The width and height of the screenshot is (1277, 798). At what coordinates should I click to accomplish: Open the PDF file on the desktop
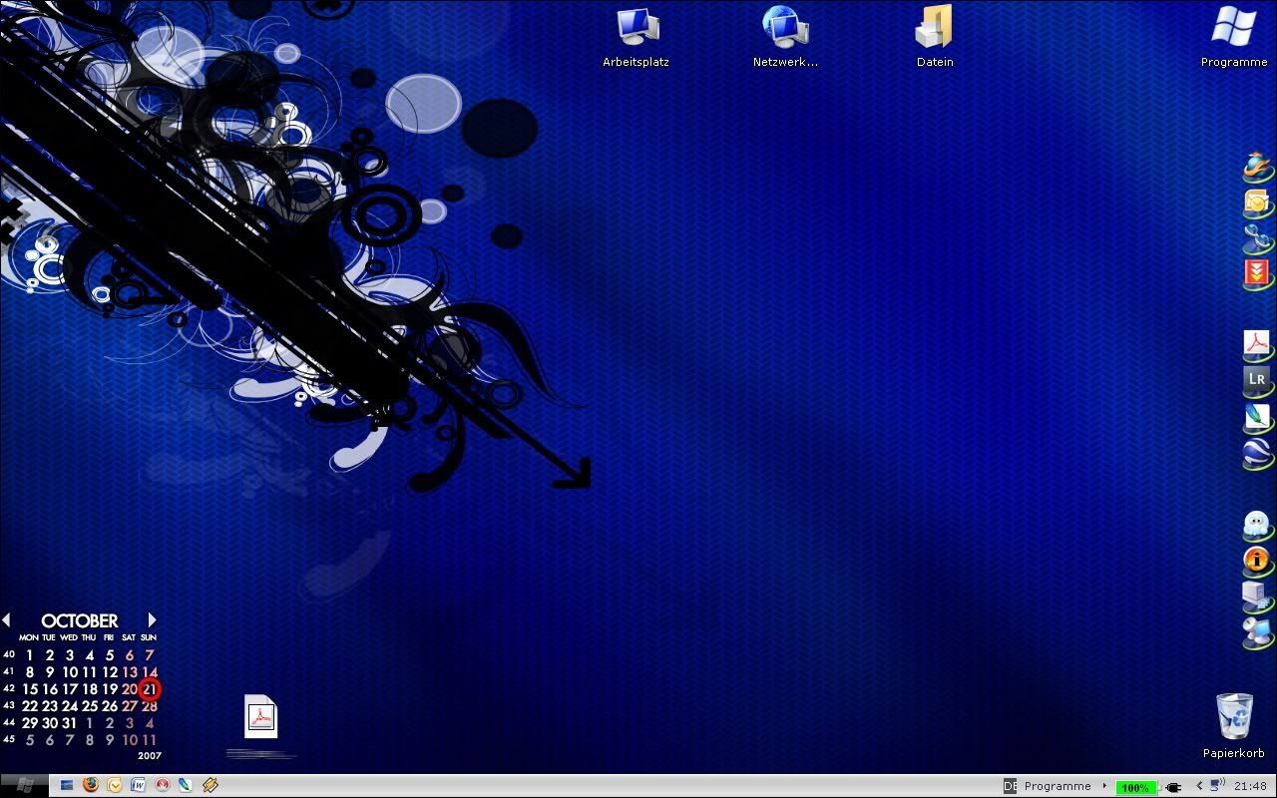pyautogui.click(x=260, y=717)
